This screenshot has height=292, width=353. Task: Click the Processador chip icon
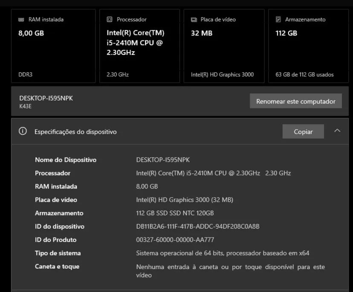110,19
